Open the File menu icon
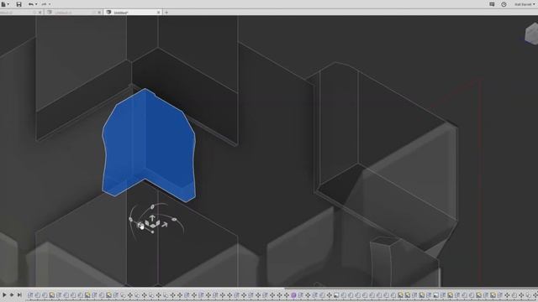This screenshot has width=538, height=302. click(3, 4)
